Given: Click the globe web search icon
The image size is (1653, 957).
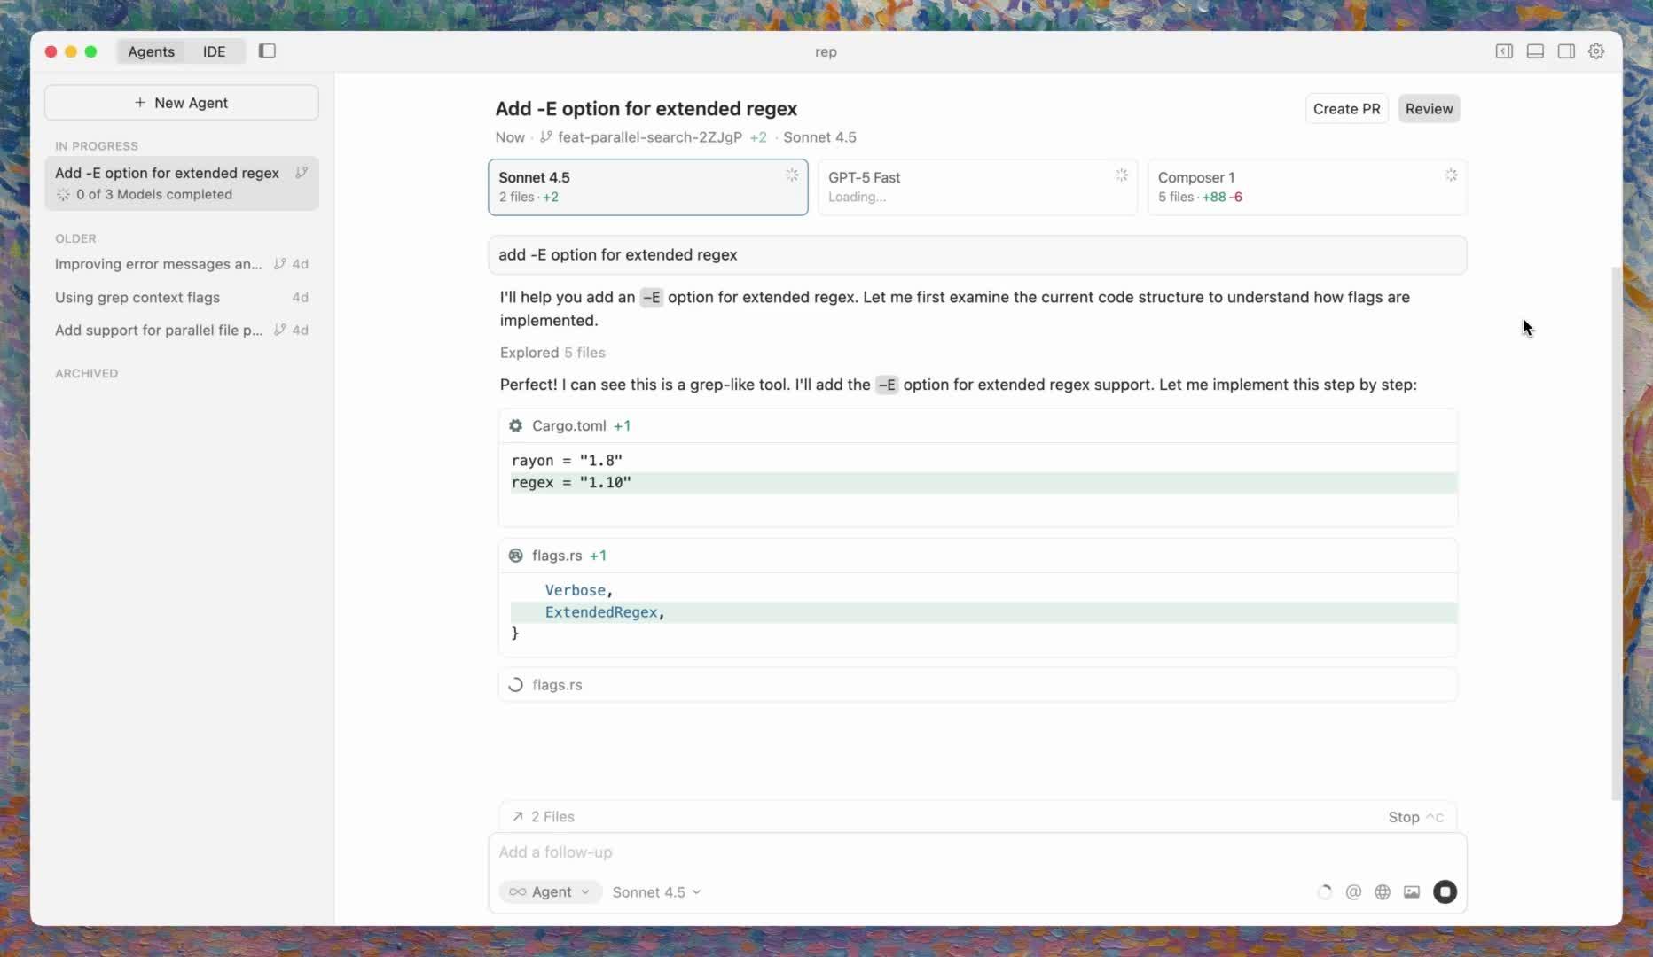Looking at the screenshot, I should pyautogui.click(x=1383, y=891).
